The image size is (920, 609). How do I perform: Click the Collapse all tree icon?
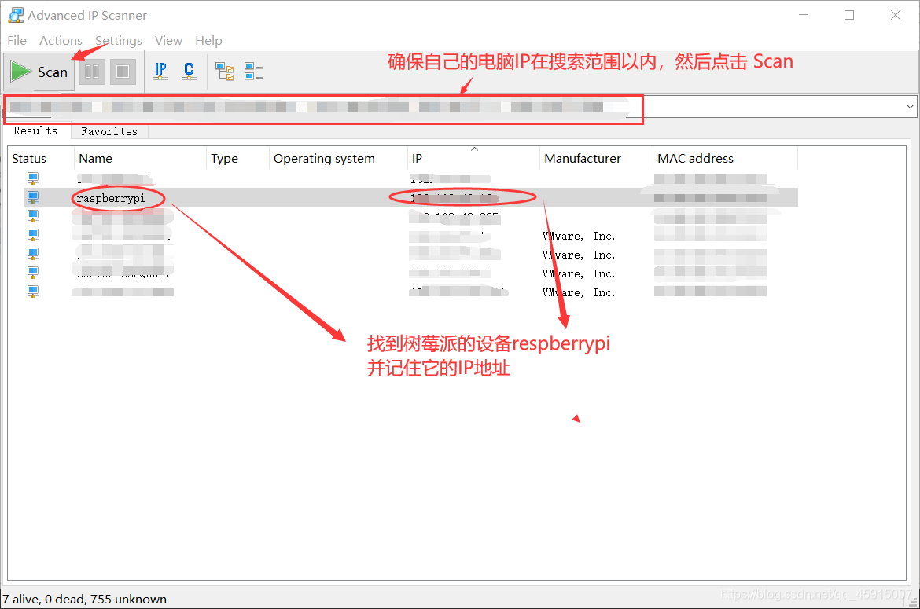[x=253, y=72]
